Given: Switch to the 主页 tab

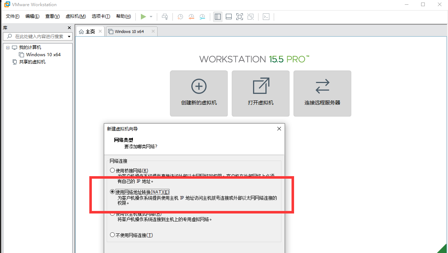Looking at the screenshot, I should click(90, 31).
